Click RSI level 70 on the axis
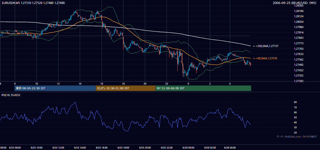The width and height of the screenshot is (320, 150). coord(295,107)
